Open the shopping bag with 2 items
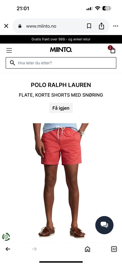The image size is (122, 265). [x=112, y=50]
